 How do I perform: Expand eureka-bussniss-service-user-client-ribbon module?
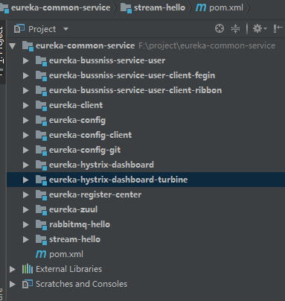click(26, 90)
